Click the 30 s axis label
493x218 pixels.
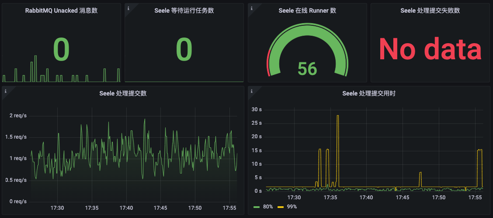257,109
